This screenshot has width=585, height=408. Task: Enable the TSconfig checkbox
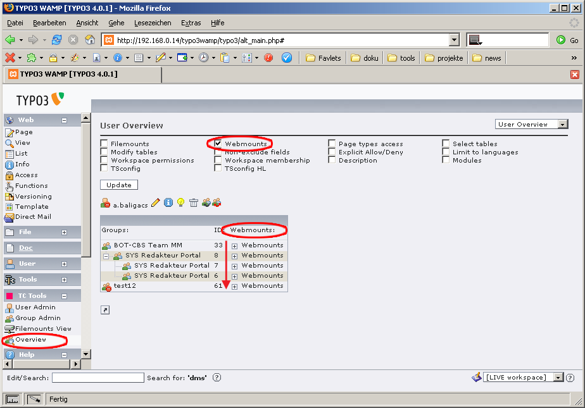pyautogui.click(x=104, y=168)
